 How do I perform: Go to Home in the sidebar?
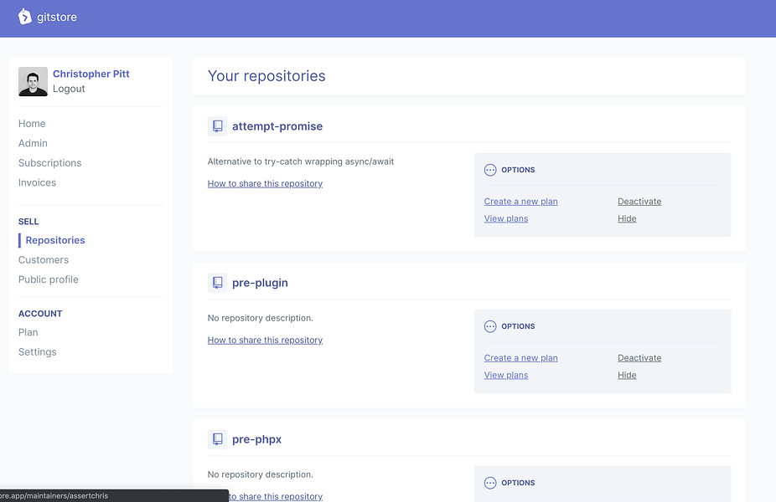tap(32, 124)
